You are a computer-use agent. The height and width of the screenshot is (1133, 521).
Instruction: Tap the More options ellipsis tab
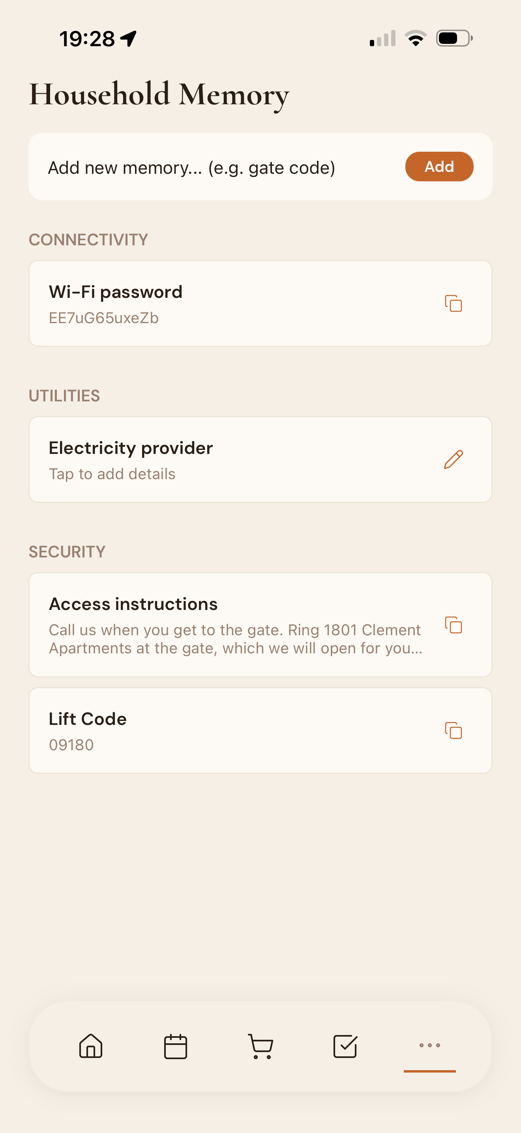tap(429, 1045)
